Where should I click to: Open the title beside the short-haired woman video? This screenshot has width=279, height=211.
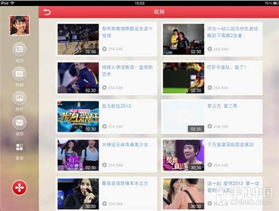pyautogui.click(x=230, y=145)
